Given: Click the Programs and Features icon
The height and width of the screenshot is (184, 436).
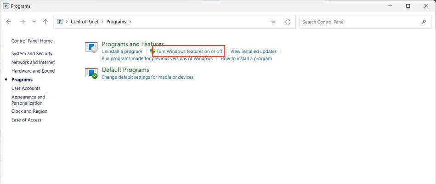Looking at the screenshot, I should coord(91,47).
